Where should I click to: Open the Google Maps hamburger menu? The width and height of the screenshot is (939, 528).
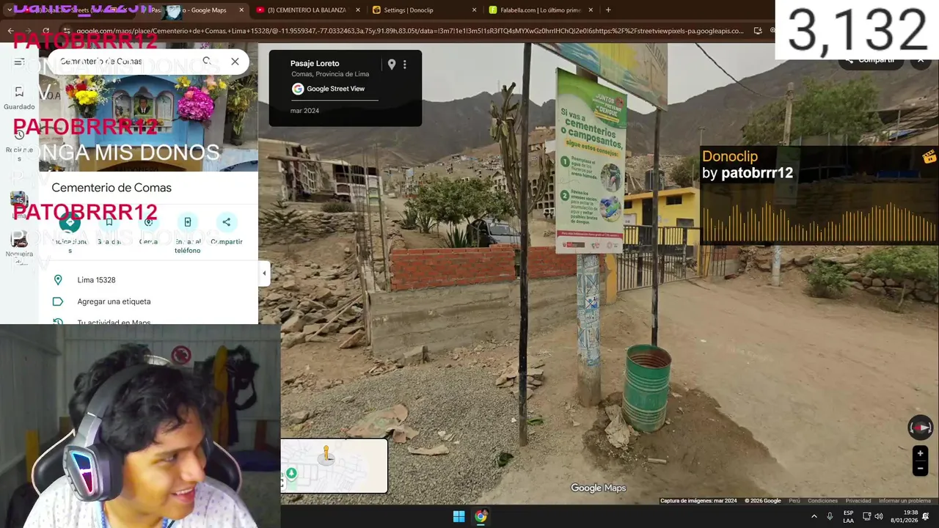click(x=19, y=62)
